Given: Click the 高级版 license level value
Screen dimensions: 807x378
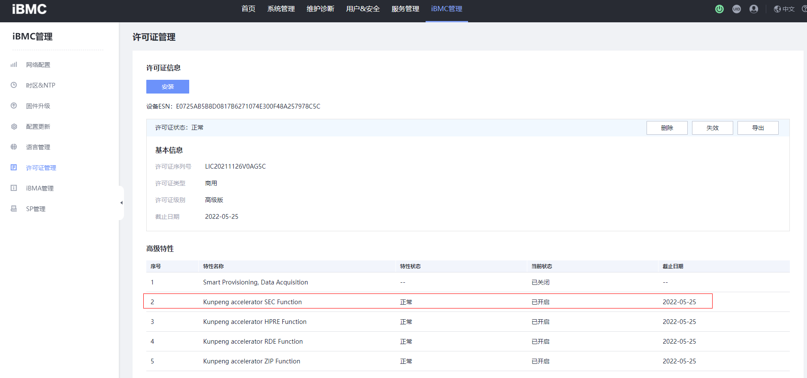Looking at the screenshot, I should pos(214,200).
